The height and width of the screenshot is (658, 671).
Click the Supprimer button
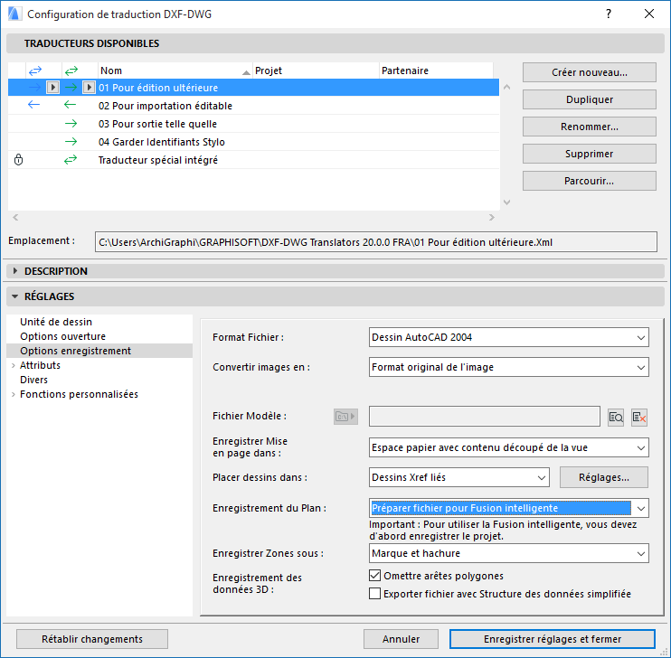(590, 154)
